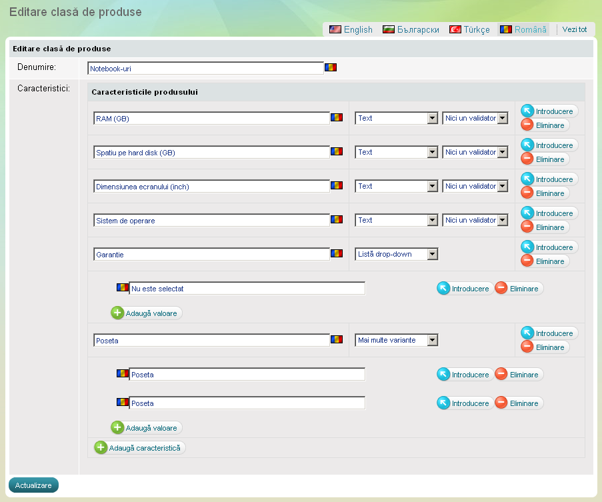Switch to the English language tab

(x=351, y=29)
